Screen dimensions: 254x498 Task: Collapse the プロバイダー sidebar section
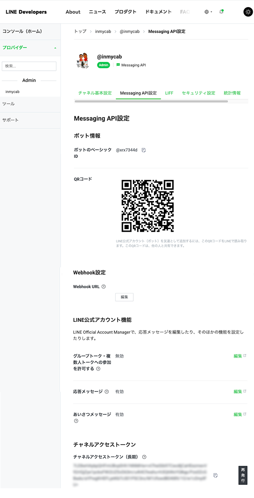coord(55,48)
